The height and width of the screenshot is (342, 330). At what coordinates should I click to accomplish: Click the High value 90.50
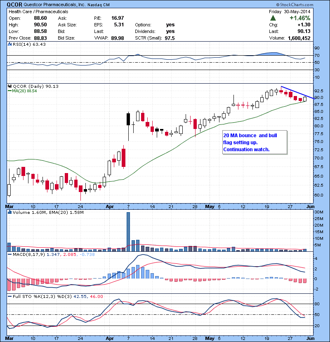tap(40, 25)
